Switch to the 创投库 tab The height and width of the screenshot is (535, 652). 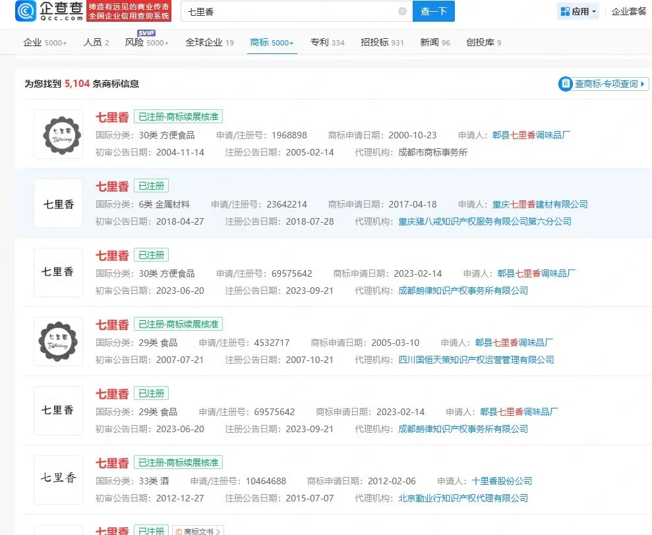coord(484,42)
